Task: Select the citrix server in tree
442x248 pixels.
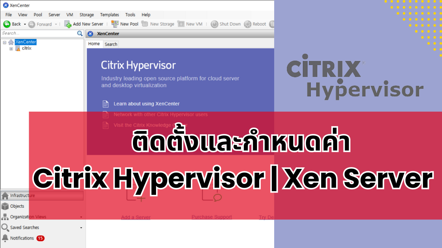Action: 27,48
